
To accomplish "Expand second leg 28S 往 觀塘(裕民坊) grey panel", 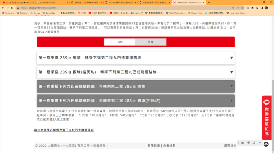I will 136,101.
